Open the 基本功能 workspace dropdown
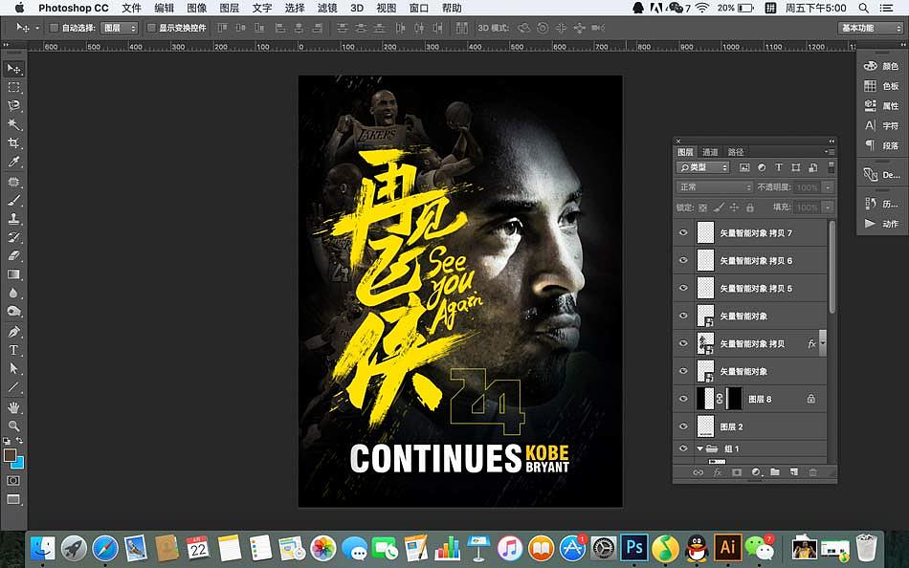 coord(870,28)
